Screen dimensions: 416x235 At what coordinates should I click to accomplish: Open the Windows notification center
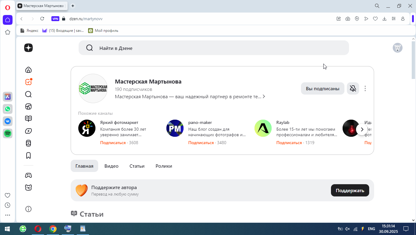coord(406,229)
